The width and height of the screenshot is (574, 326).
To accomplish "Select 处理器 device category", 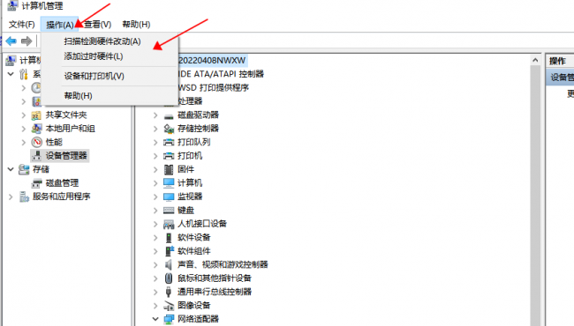I will point(190,101).
